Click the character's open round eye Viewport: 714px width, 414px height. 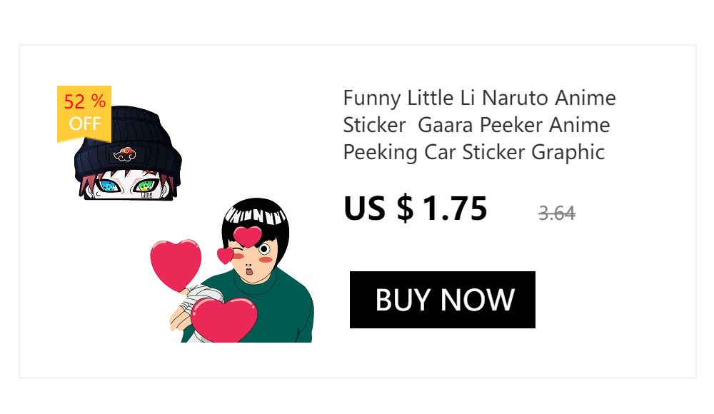(264, 250)
